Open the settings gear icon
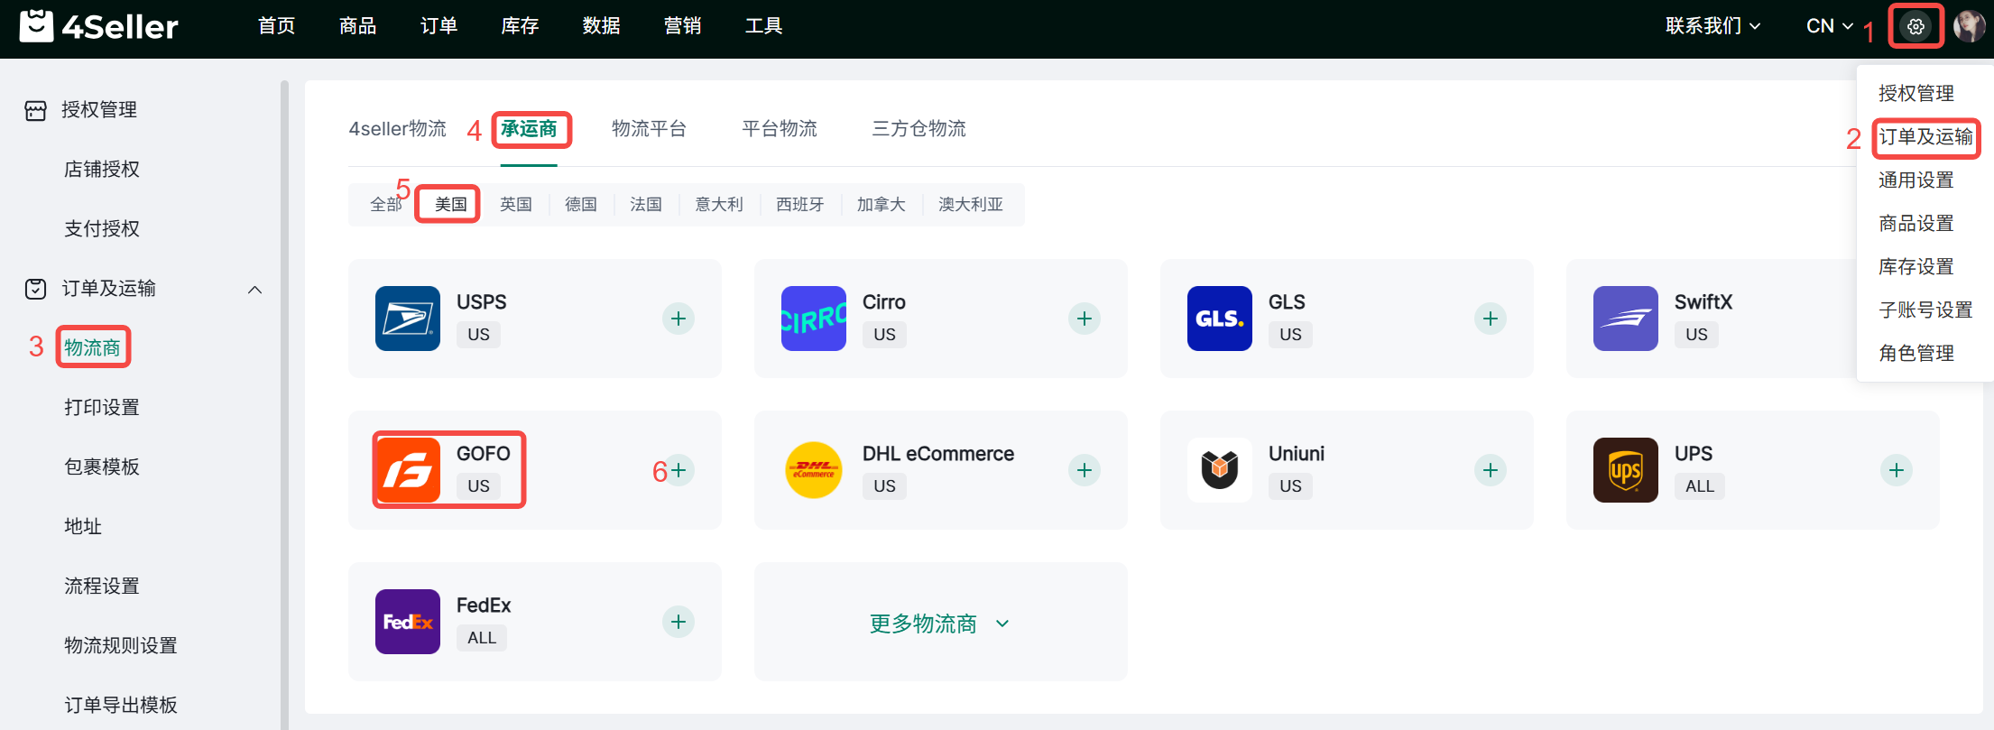 point(1915,27)
